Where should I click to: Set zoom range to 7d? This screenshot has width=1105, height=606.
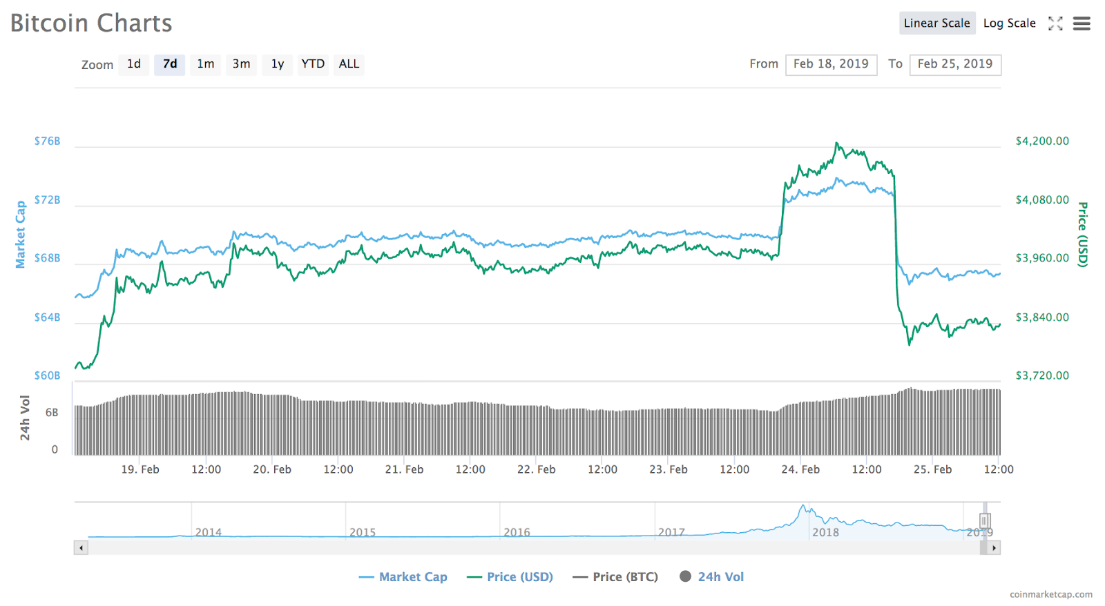(x=170, y=64)
